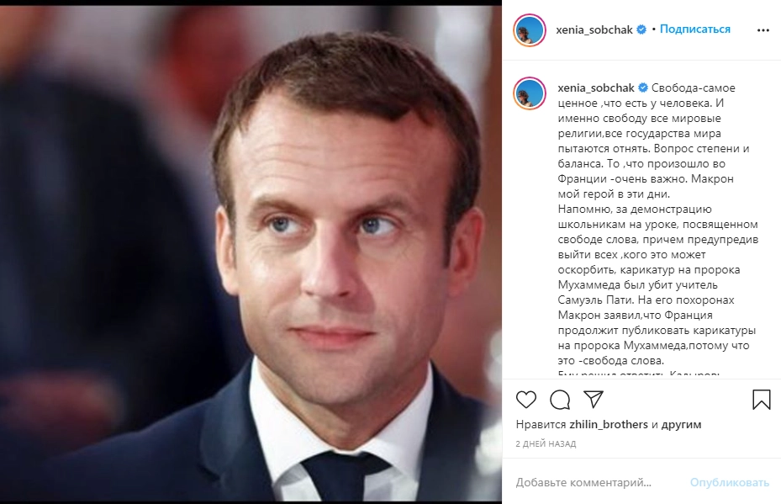This screenshot has height=504, width=781.
Task: View other likers via другим link
Action: point(682,425)
